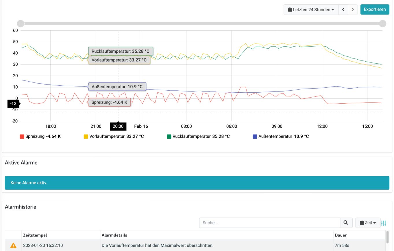Click the green Rücklauftemperatur color swatch

(169, 136)
